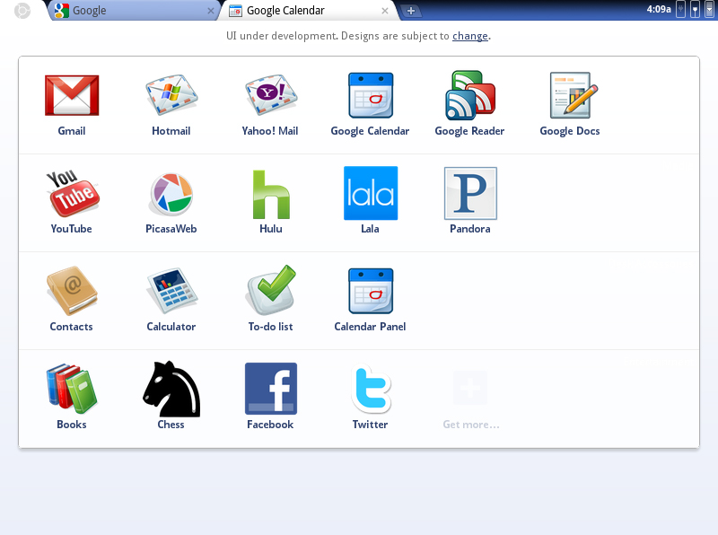This screenshot has width=718, height=535.
Task: Close the Google tab
Action: point(211,11)
